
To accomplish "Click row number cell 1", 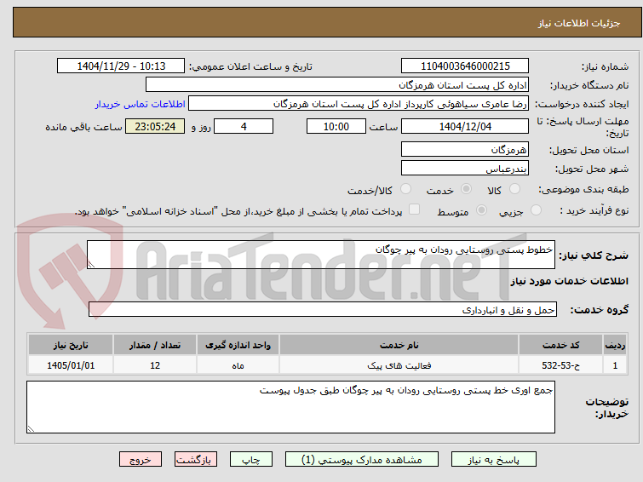I will [615, 365].
